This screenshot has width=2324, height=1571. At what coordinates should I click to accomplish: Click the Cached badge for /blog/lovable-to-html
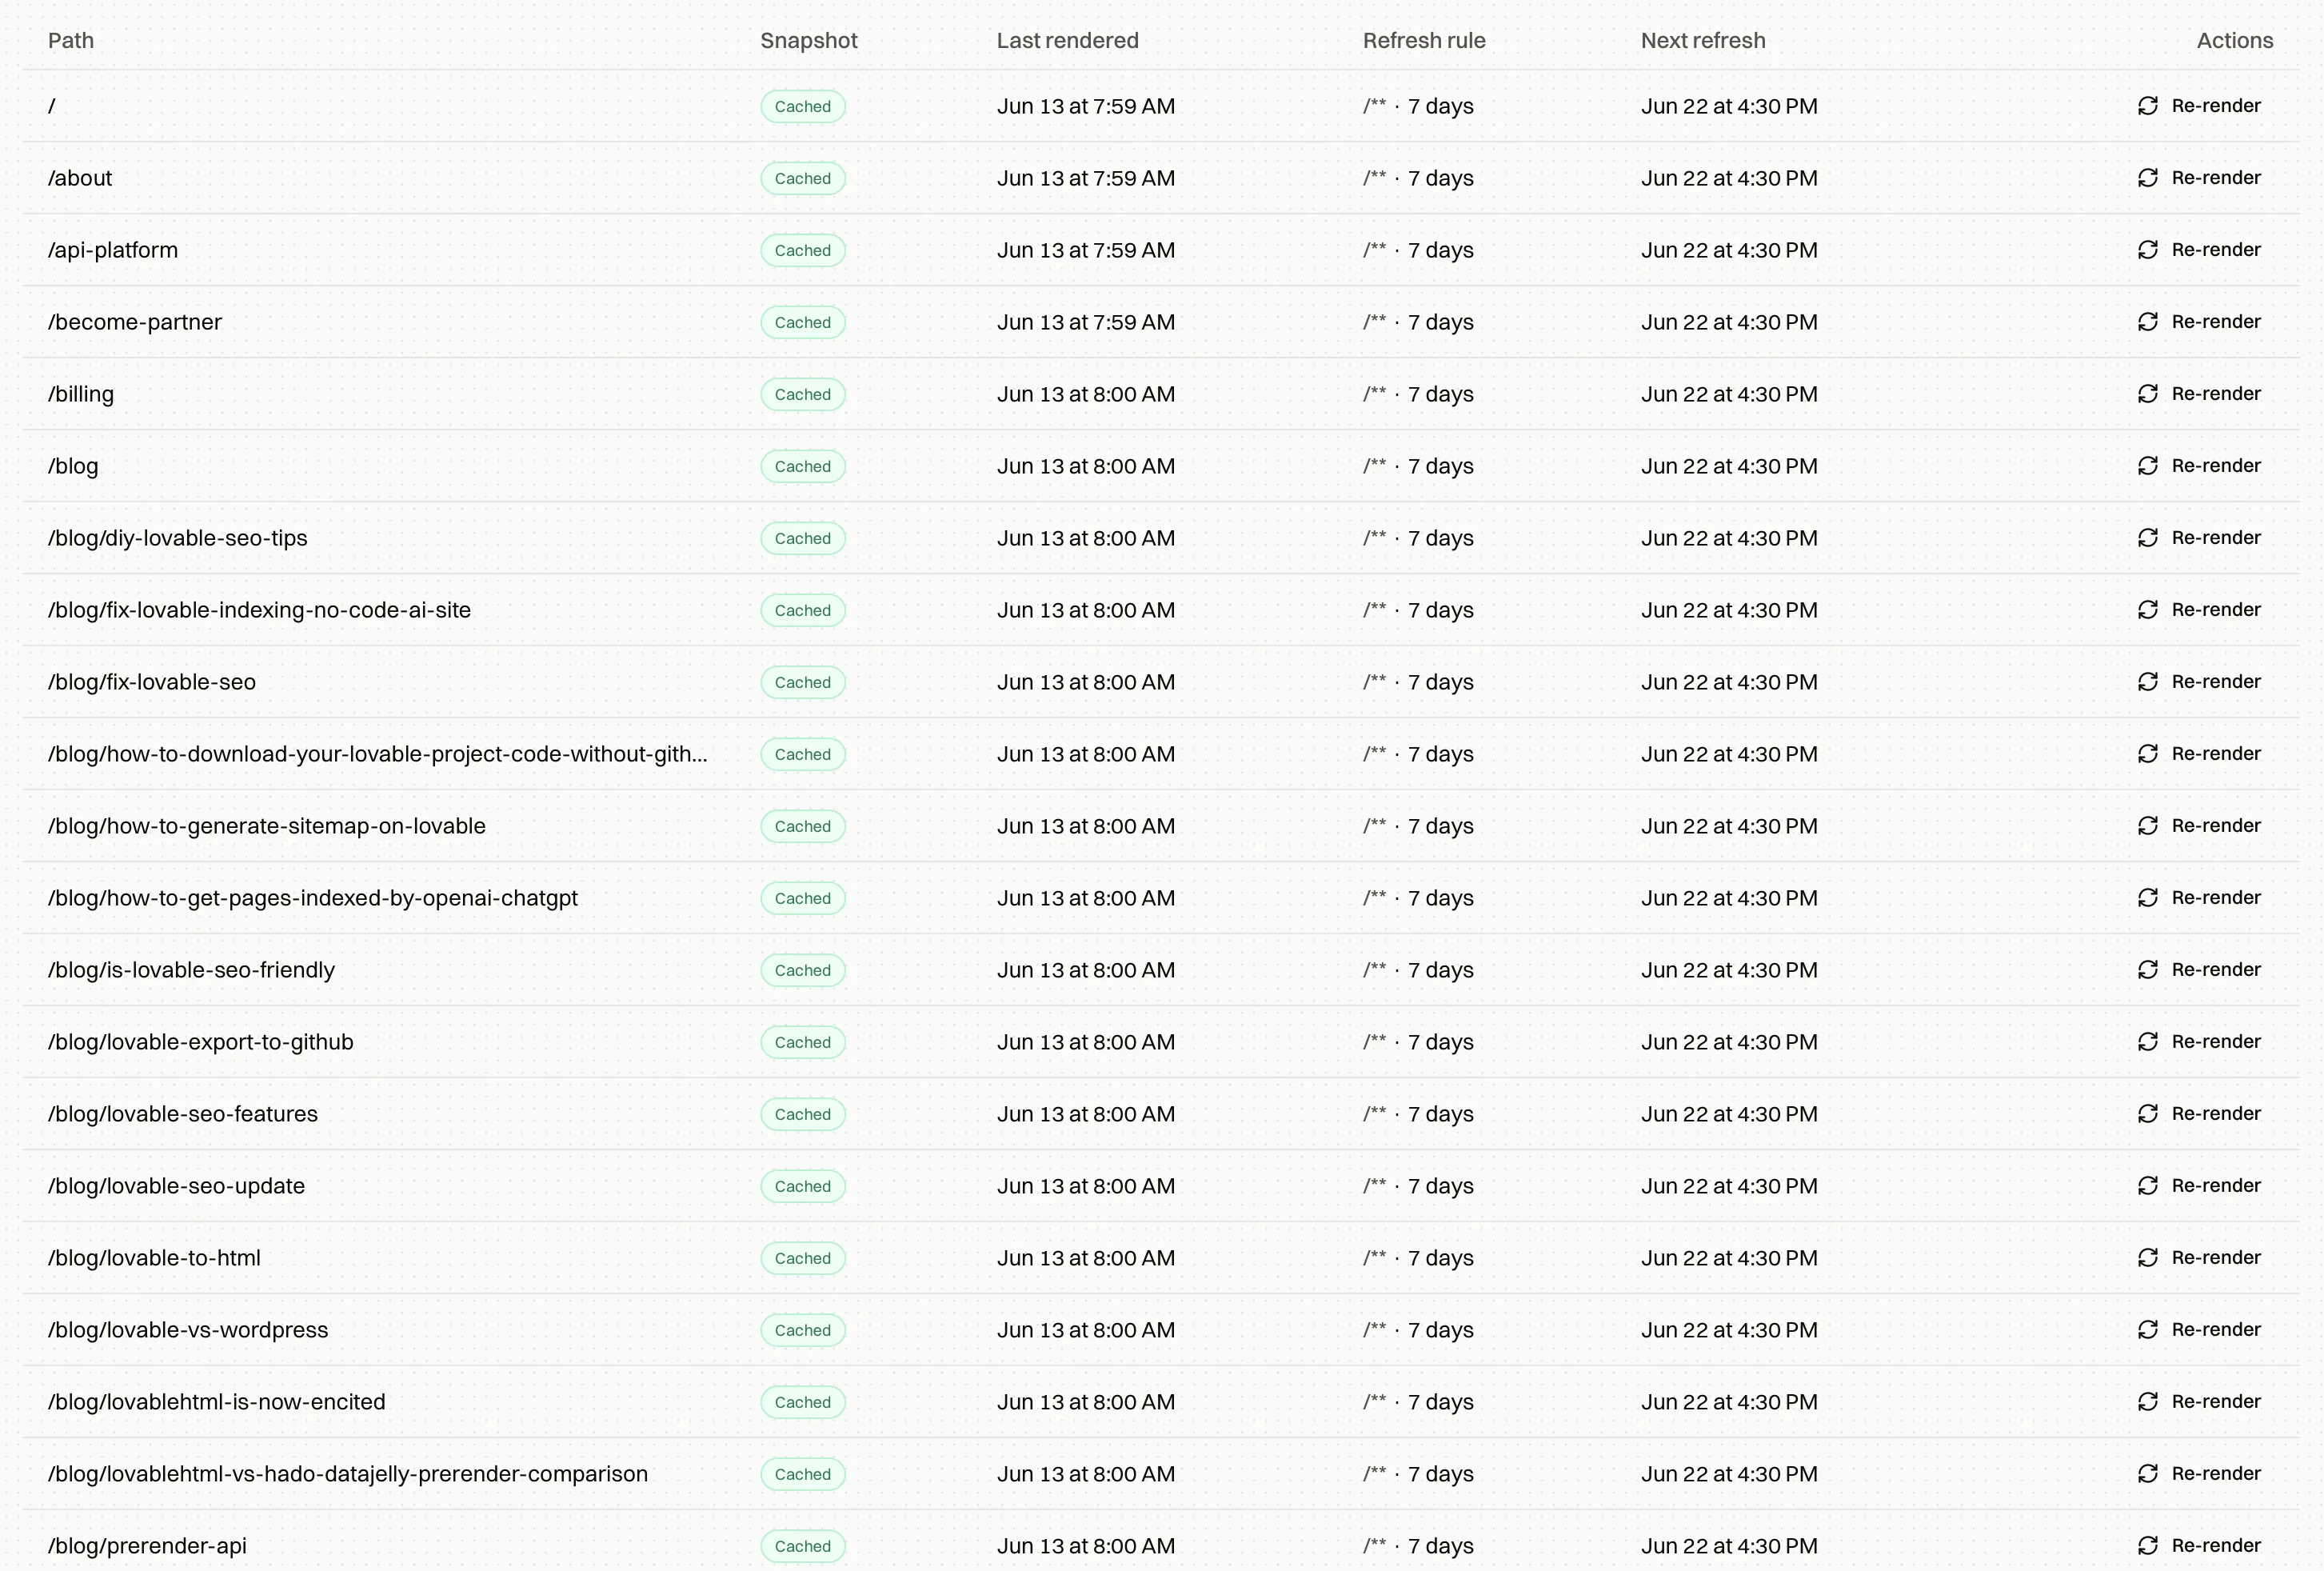coord(803,1259)
